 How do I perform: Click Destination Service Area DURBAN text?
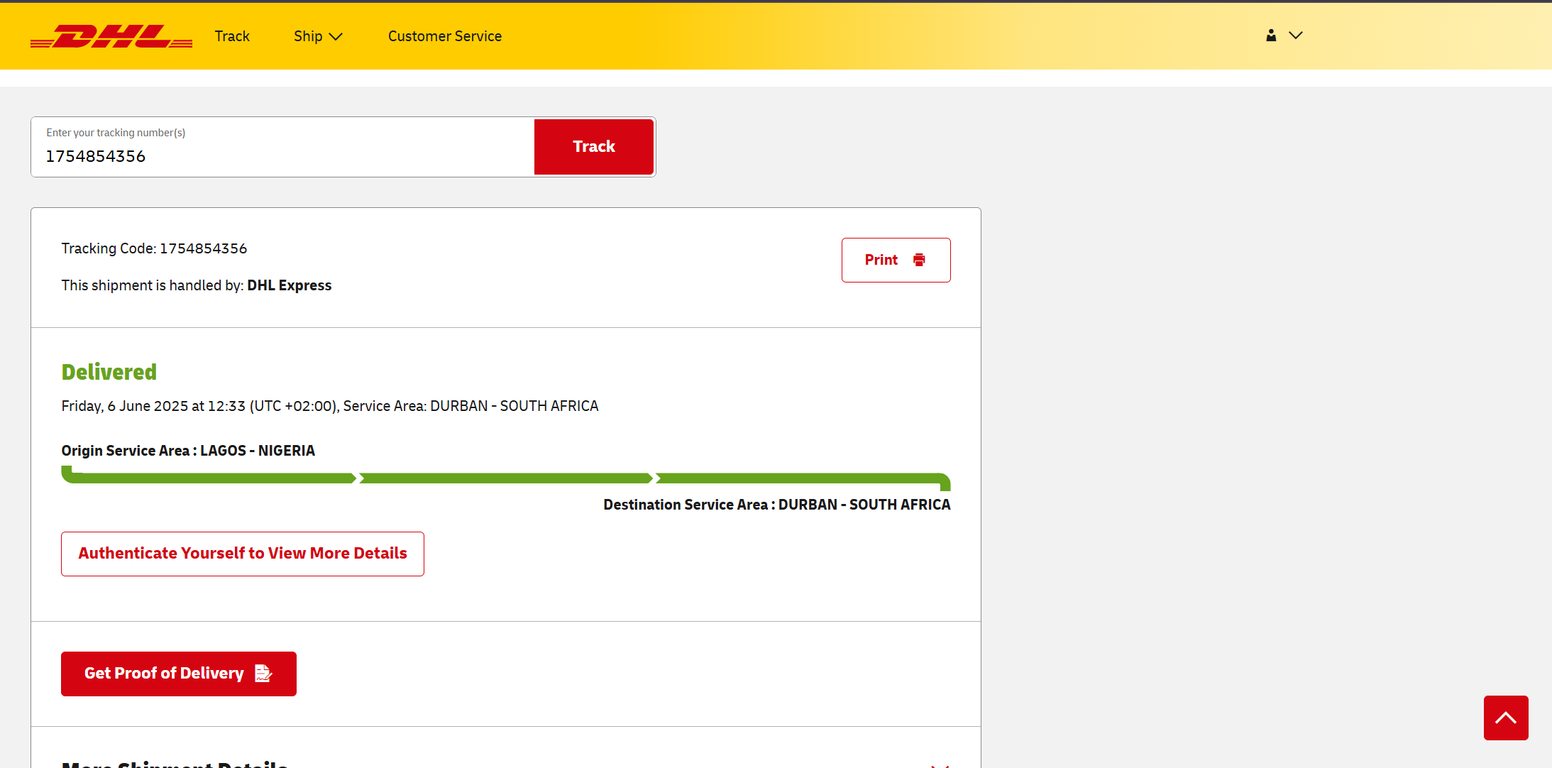coord(777,505)
